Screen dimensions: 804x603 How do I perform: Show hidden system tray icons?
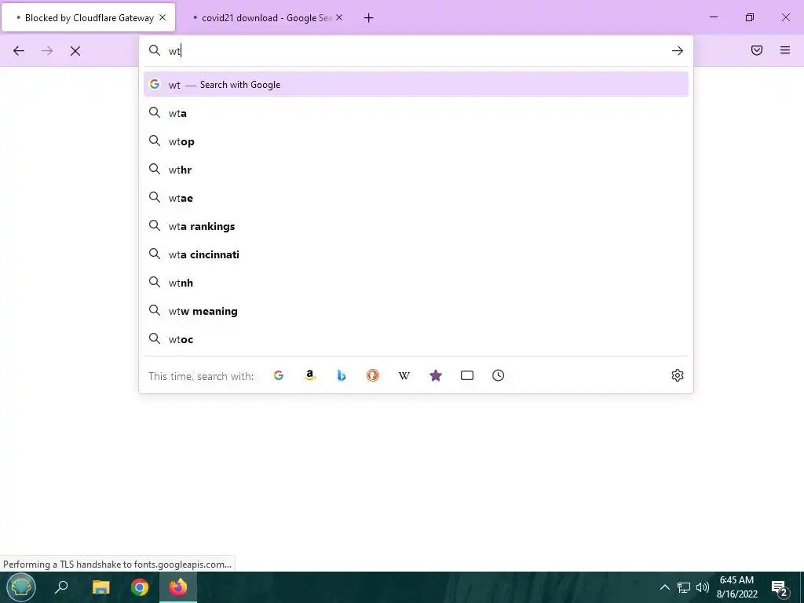664,587
